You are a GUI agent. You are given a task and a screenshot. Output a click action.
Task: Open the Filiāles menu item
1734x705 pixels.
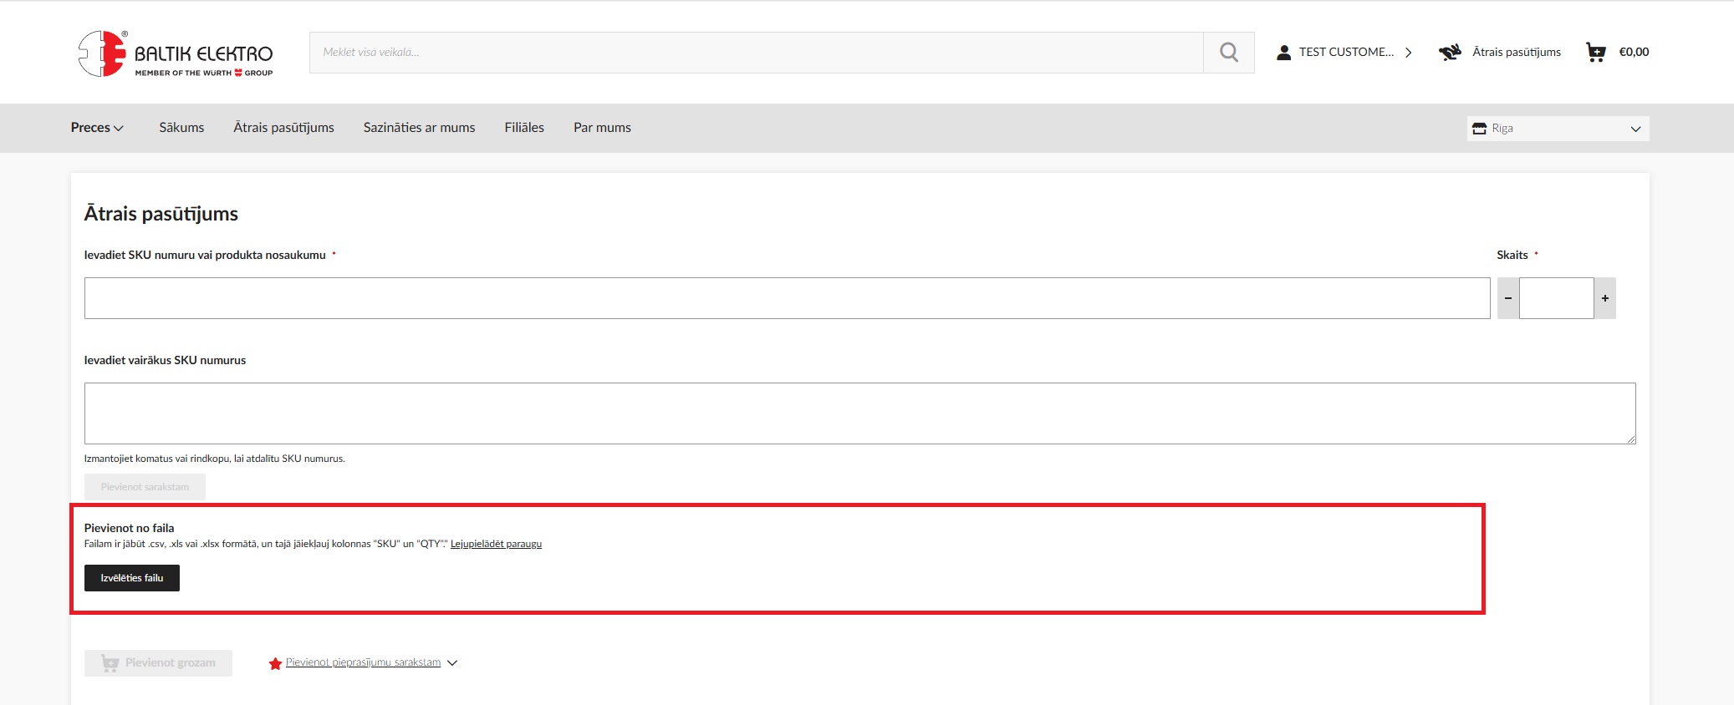tap(524, 128)
